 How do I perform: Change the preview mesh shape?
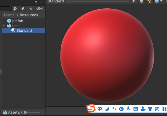tap(142, 1)
